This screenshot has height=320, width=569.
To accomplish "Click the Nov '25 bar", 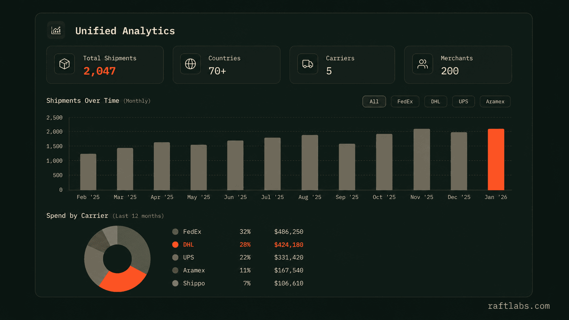I will coord(422,159).
